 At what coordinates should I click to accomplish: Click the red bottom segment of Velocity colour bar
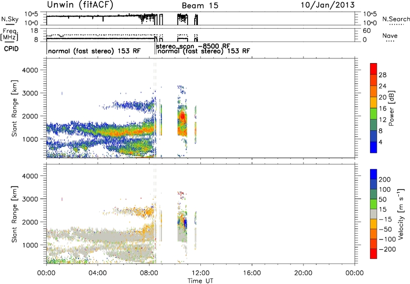[x=374, y=254]
